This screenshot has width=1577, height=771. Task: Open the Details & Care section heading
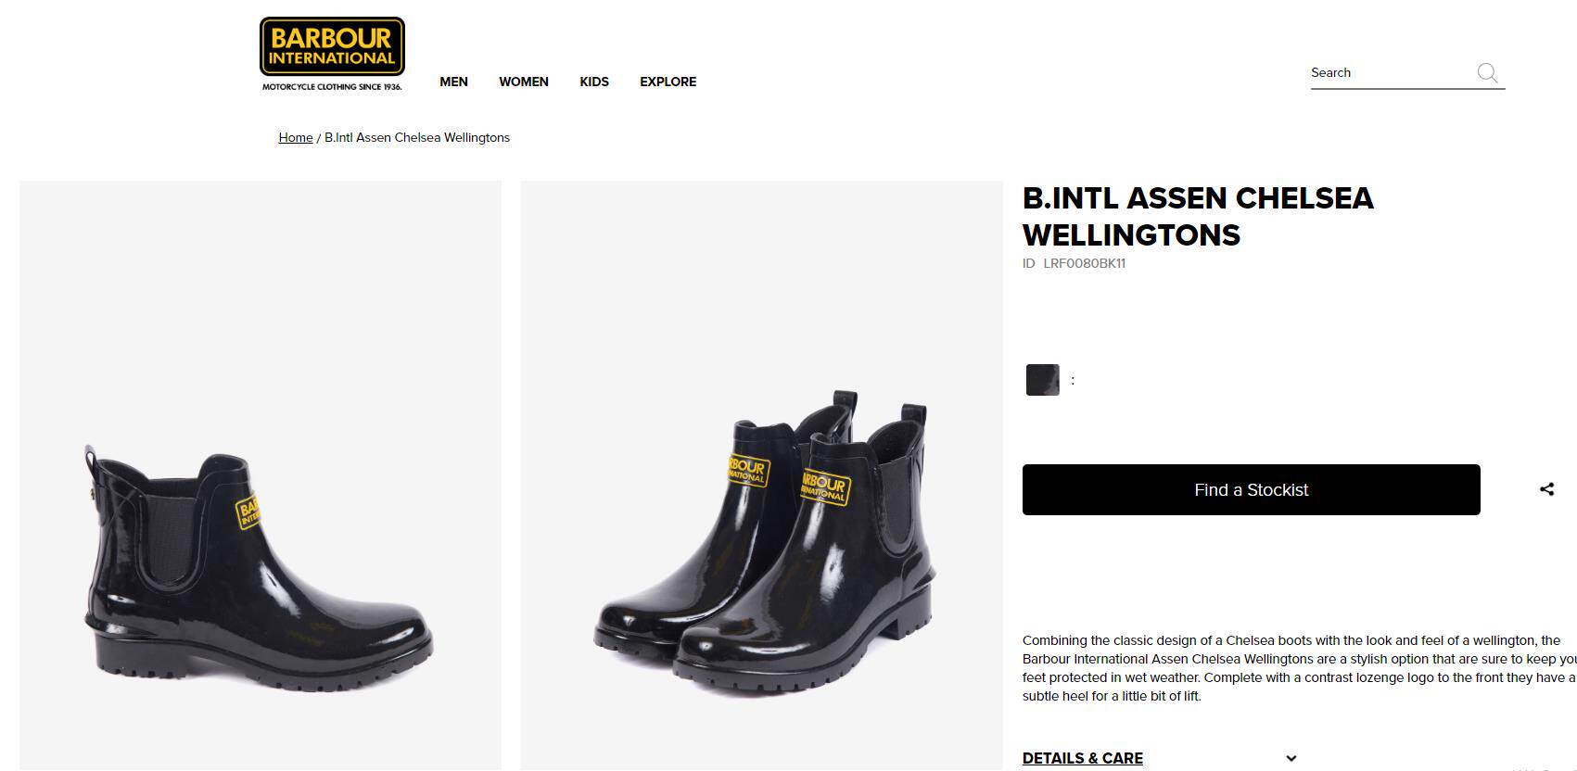1082,758
